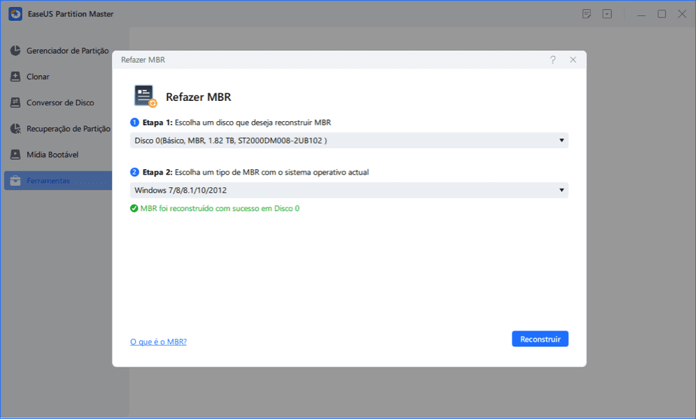
Task: Click the green success checkmark icon
Action: pos(134,208)
